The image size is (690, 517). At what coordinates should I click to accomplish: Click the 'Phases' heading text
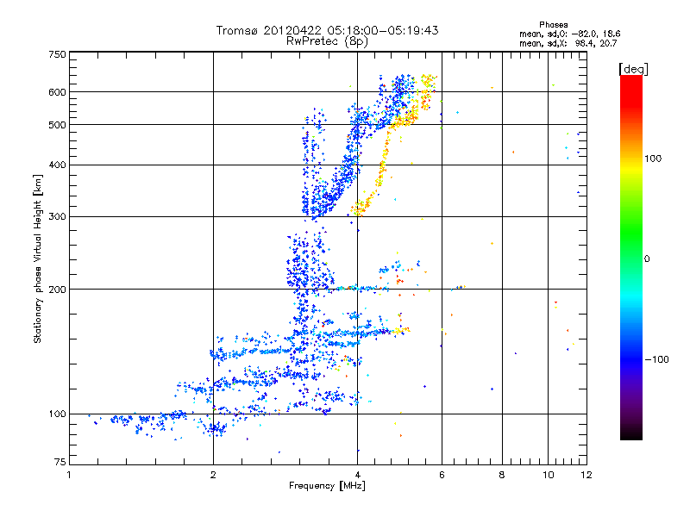553,25
